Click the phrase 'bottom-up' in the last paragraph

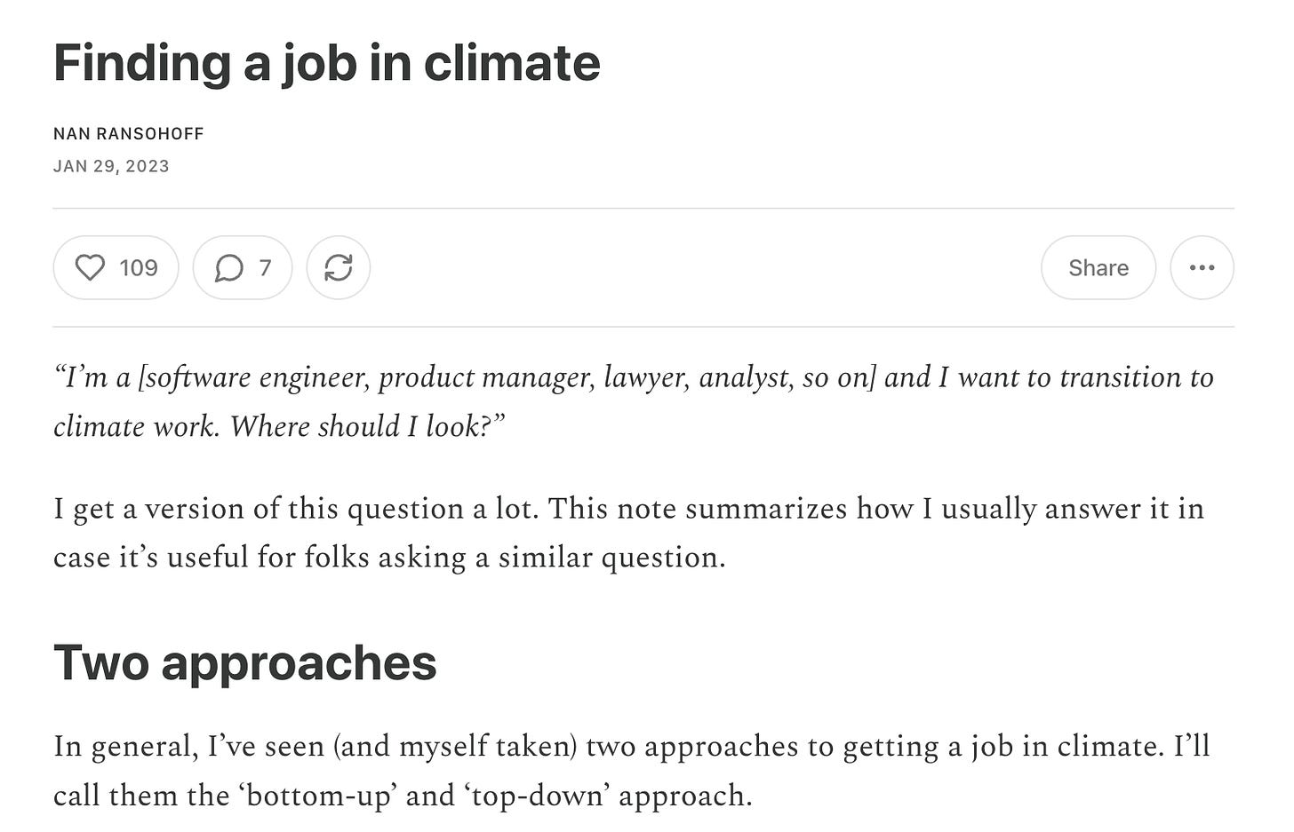point(317,796)
